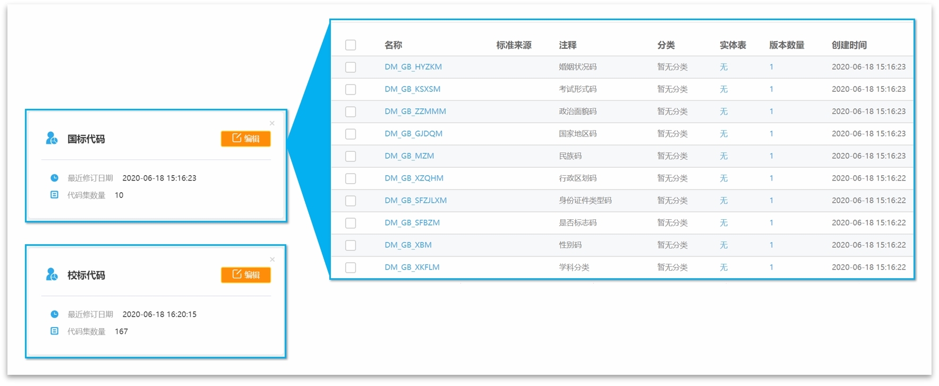
Task: Click the 政治面貌码 annotation cell
Action: (x=578, y=111)
